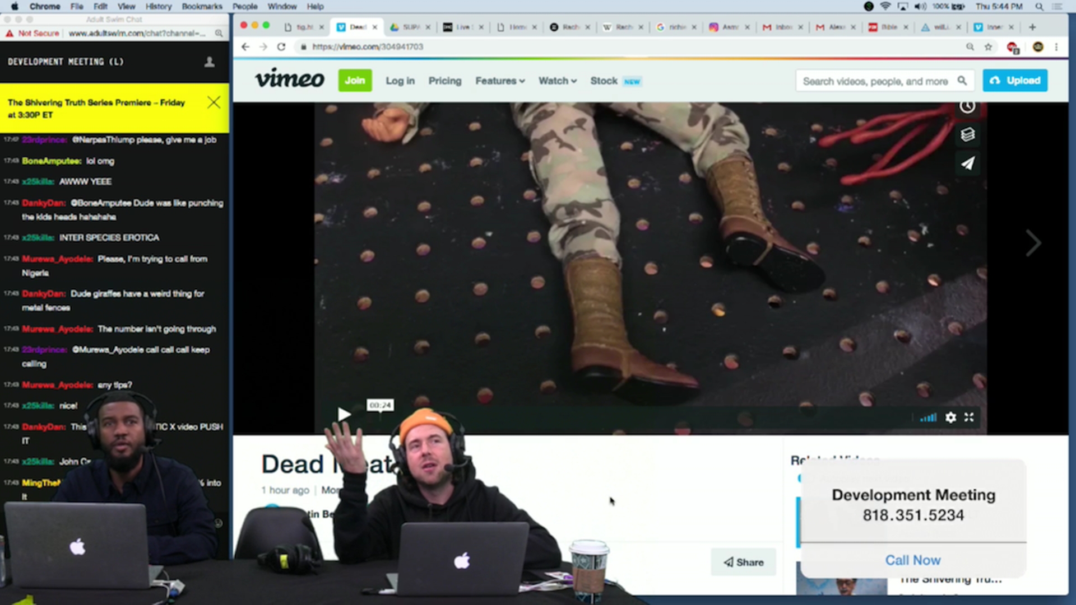The image size is (1076, 605).
Task: Open the Chrome app menu
Action: click(x=45, y=6)
